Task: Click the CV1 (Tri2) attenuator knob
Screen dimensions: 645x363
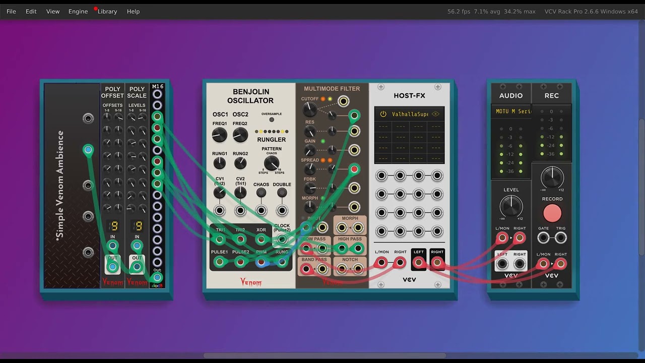Action: 220,193
